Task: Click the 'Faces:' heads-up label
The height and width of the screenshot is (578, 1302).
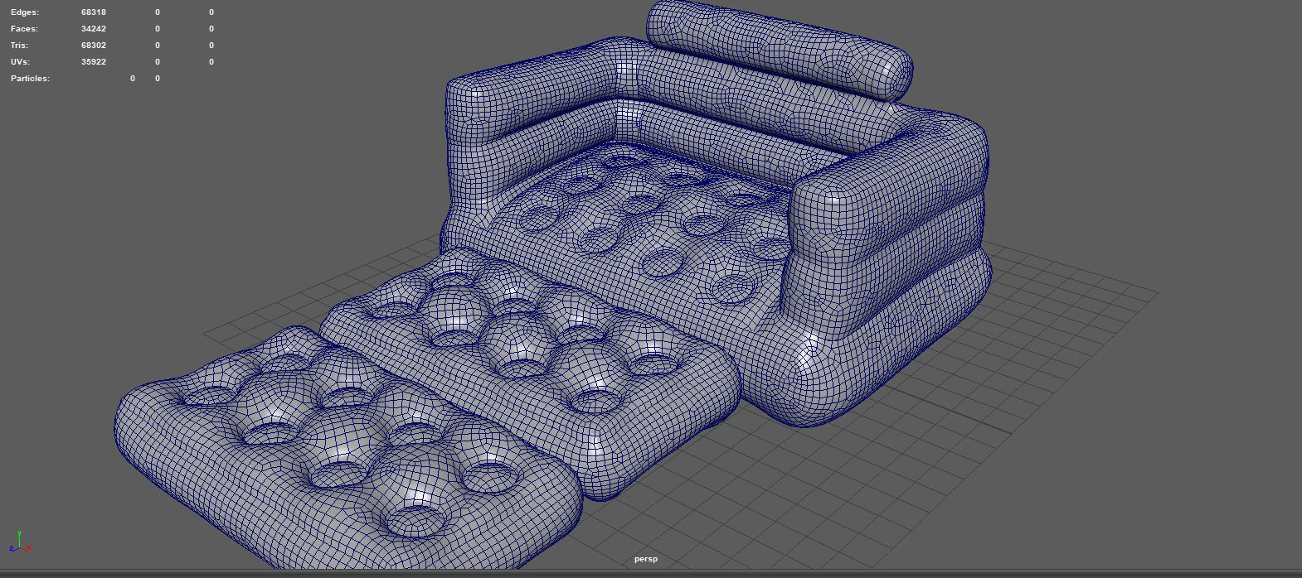Action: pos(25,29)
